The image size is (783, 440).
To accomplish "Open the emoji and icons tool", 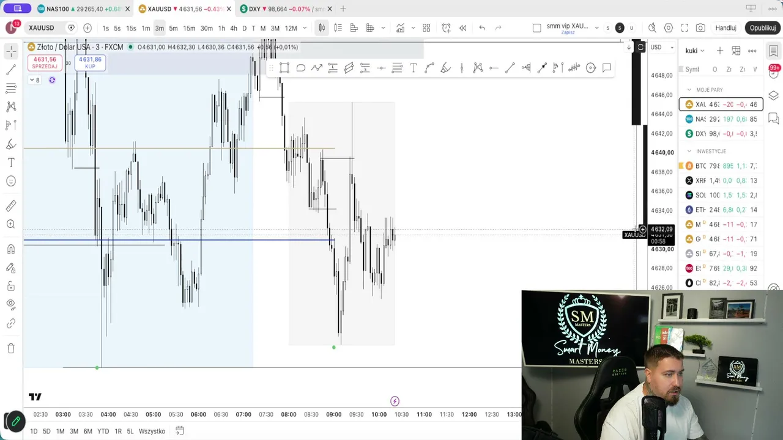I will tap(11, 181).
